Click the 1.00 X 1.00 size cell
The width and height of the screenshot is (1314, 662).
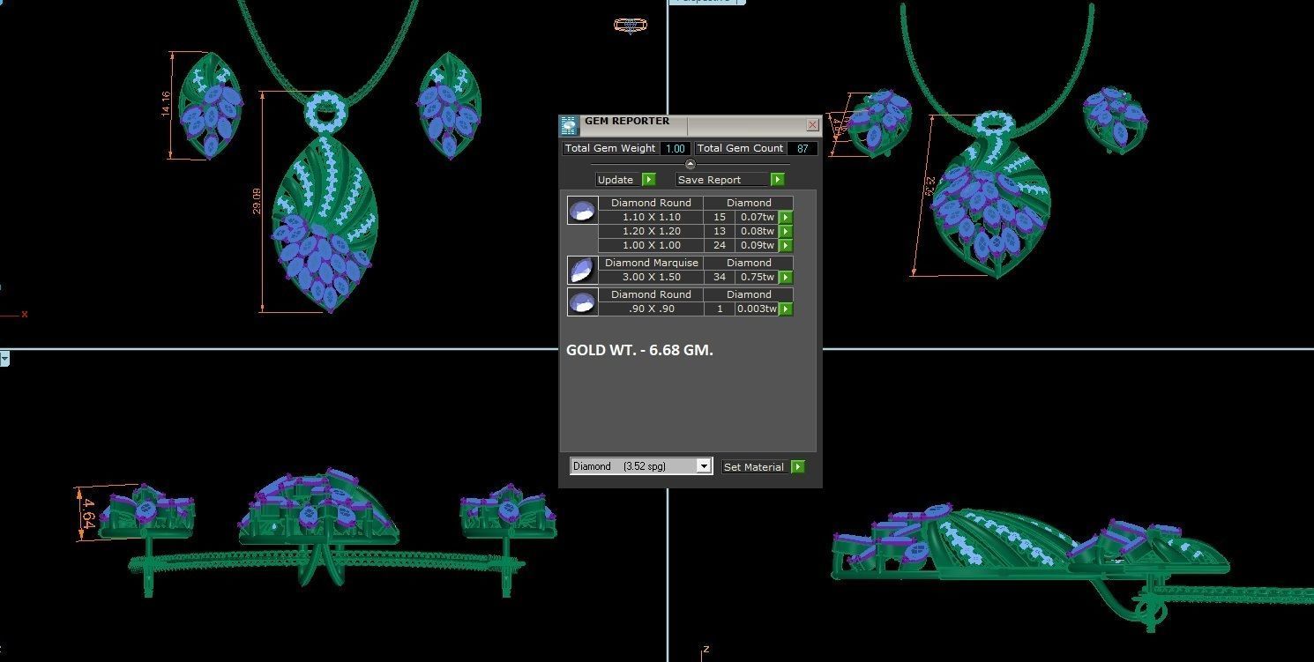pos(651,245)
